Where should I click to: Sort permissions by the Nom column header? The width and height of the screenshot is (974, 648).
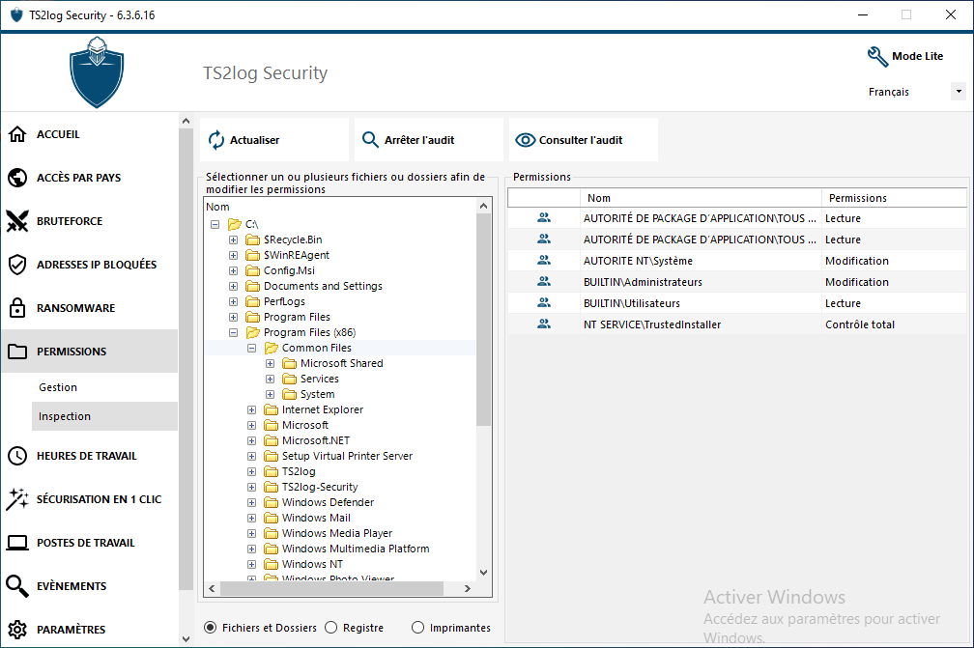pos(701,198)
